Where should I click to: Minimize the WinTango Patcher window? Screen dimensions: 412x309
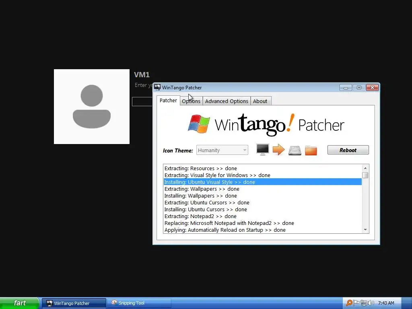pos(346,87)
